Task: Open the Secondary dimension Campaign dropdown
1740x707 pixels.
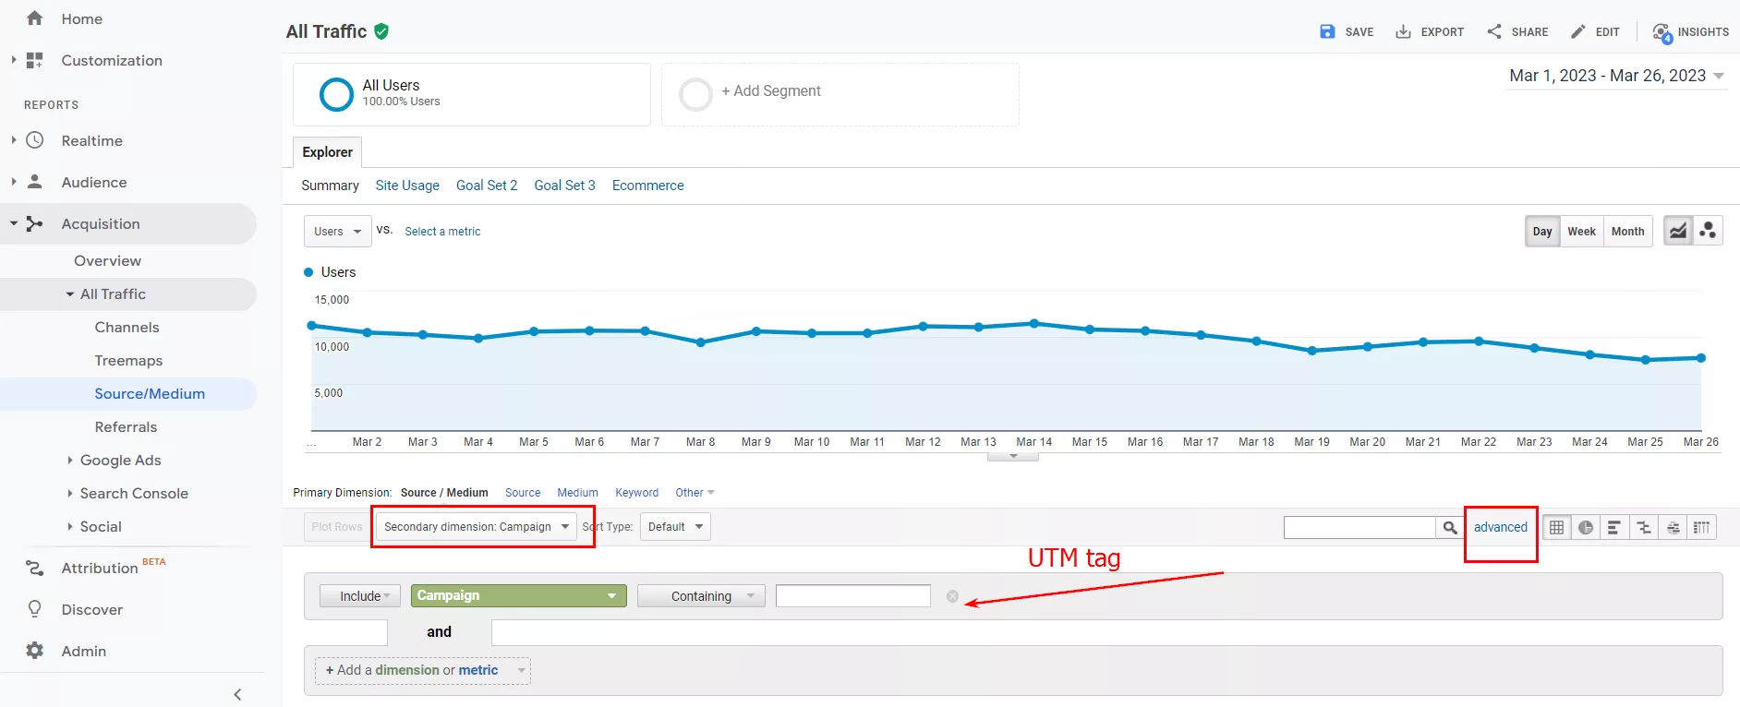Action: point(477,527)
